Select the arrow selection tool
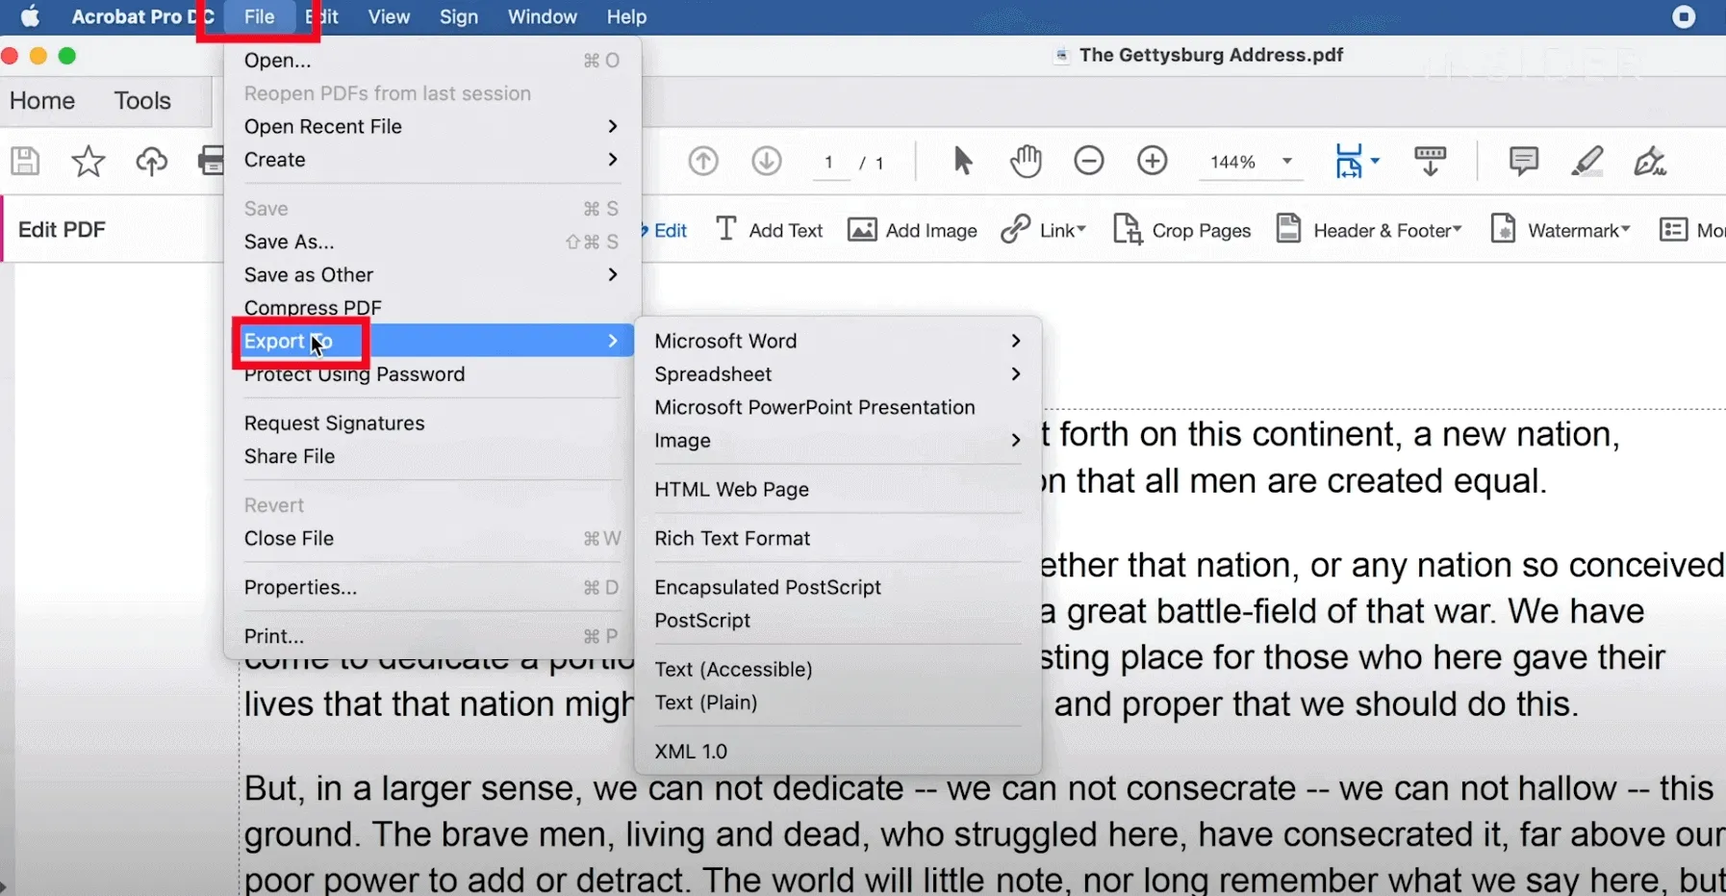This screenshot has height=896, width=1726. (962, 161)
